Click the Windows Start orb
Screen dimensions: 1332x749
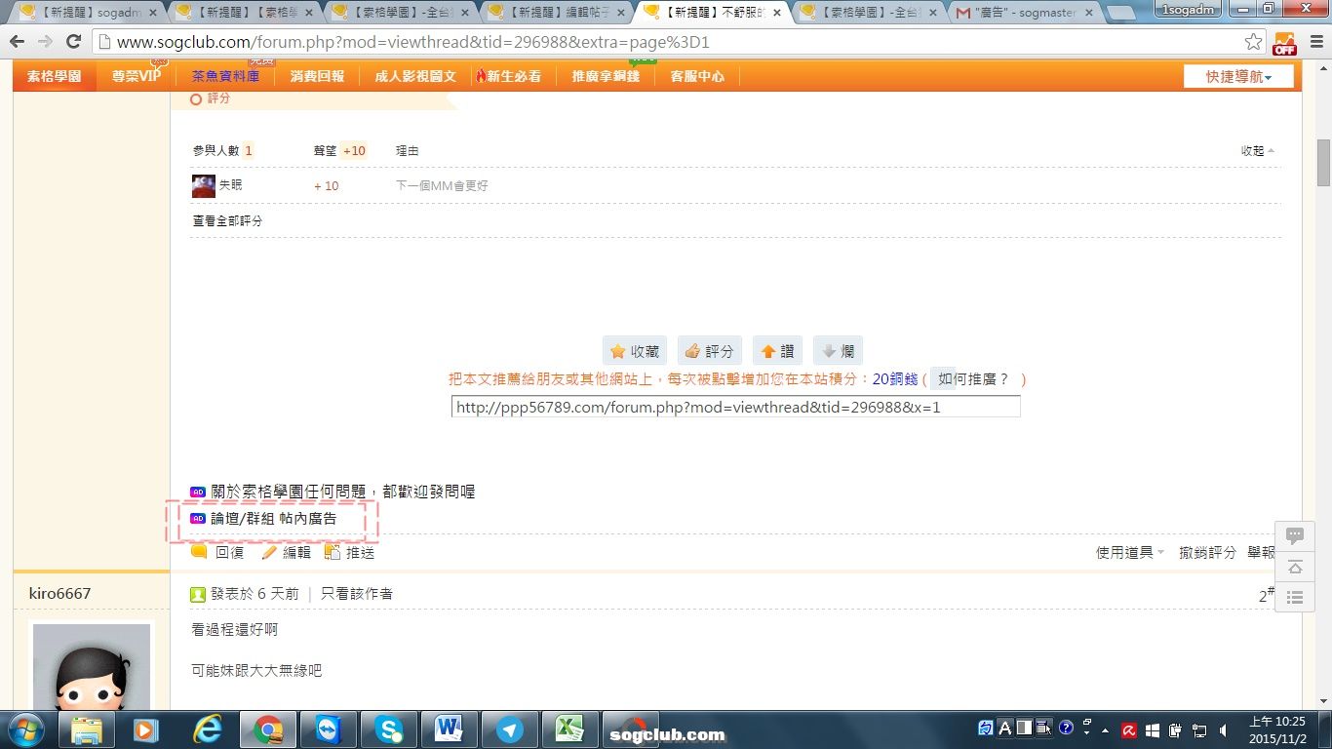pyautogui.click(x=26, y=729)
